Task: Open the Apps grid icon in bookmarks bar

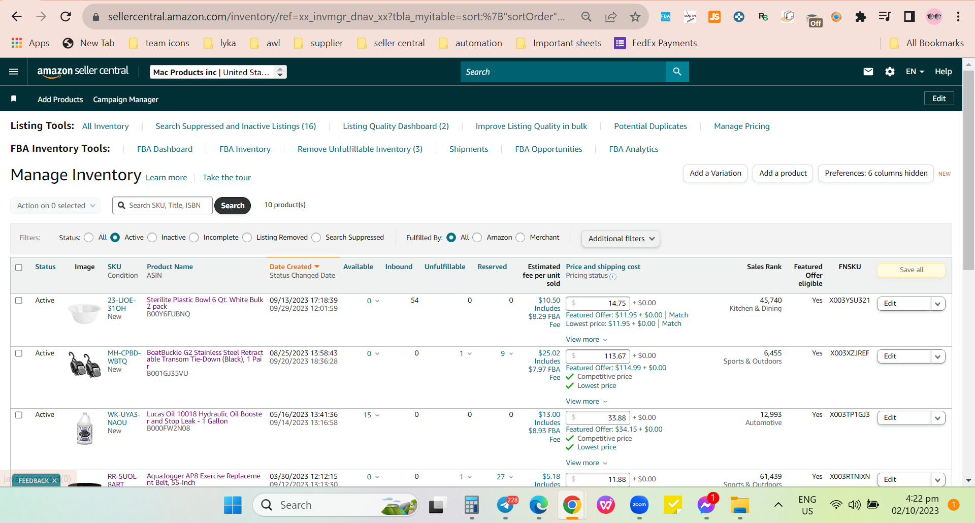Action: (x=17, y=43)
